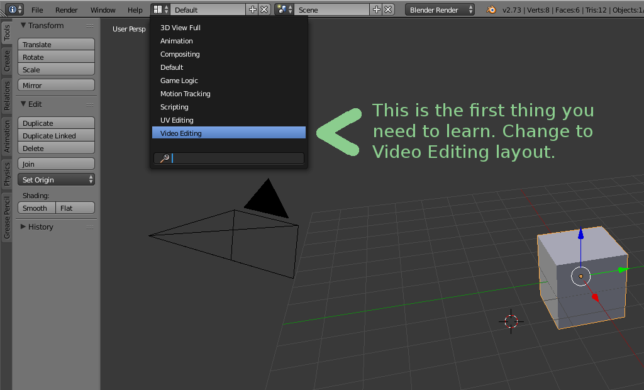Viewport: 644px width, 390px height.
Task: Open the Window menu
Action: pyautogui.click(x=103, y=10)
